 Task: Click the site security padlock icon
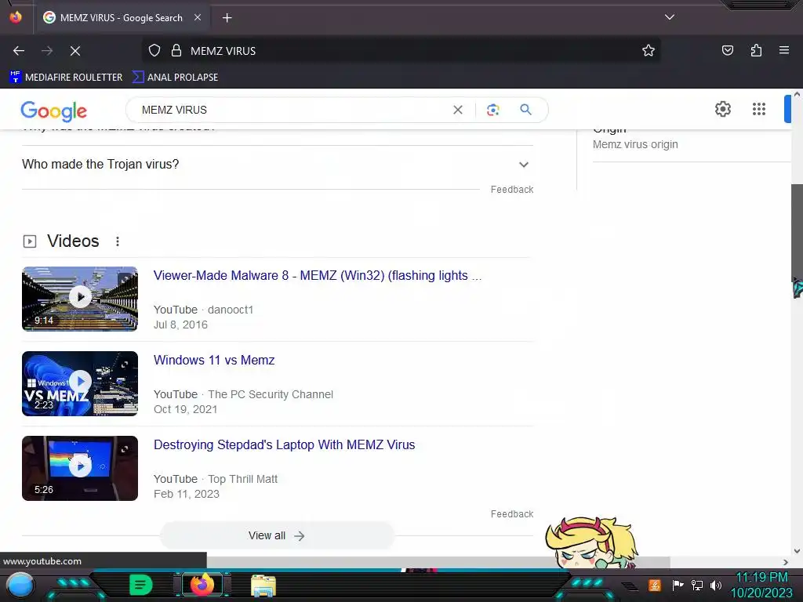click(176, 51)
